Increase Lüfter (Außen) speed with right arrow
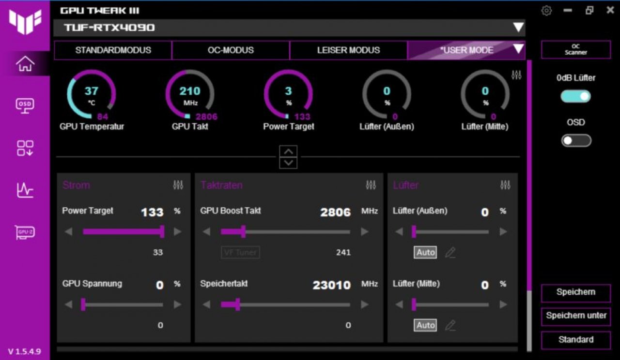Viewport: 620px width, 360px height. [x=503, y=232]
